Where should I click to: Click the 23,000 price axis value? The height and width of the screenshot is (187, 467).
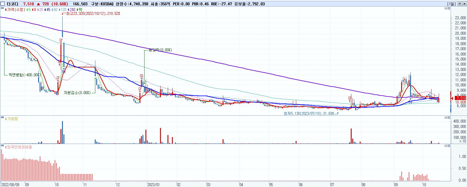(460, 18)
